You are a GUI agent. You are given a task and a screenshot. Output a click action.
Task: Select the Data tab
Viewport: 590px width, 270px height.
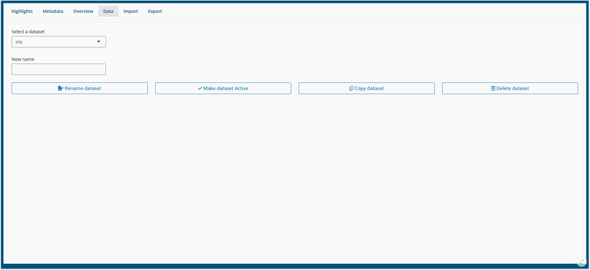coord(108,11)
